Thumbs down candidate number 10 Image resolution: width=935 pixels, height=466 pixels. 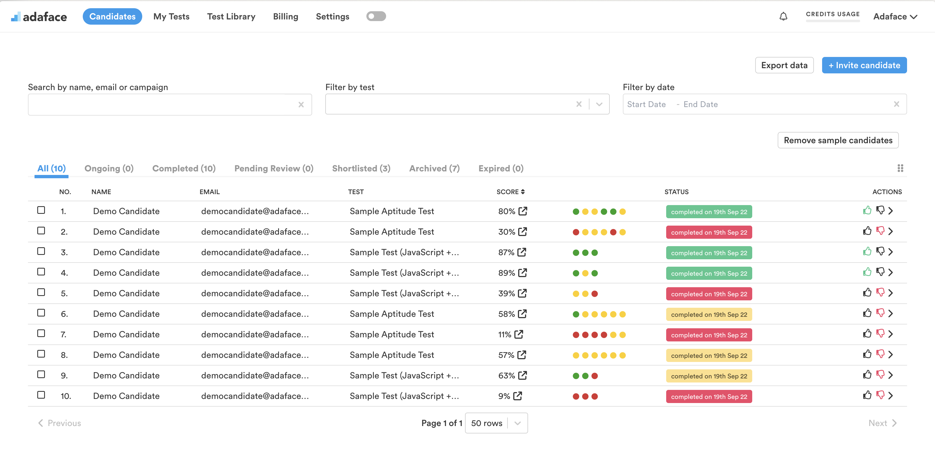[x=880, y=395]
